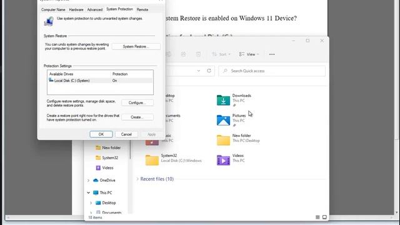Close the File Explorer window
The image size is (400, 225).
click(x=322, y=41)
